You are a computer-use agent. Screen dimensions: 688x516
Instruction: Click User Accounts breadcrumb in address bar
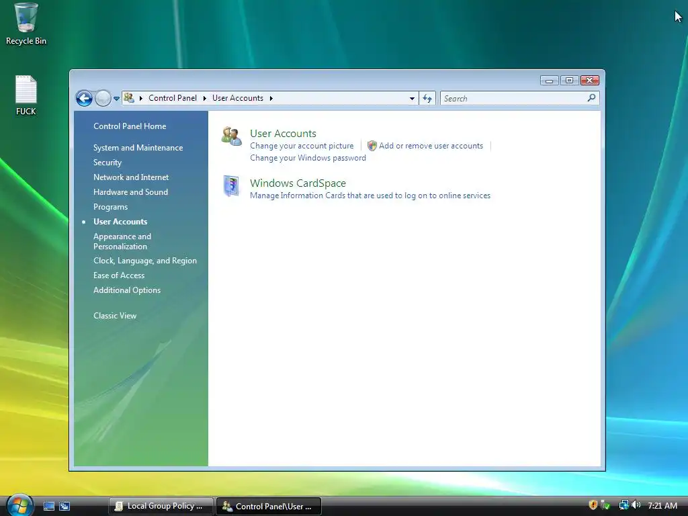(238, 98)
